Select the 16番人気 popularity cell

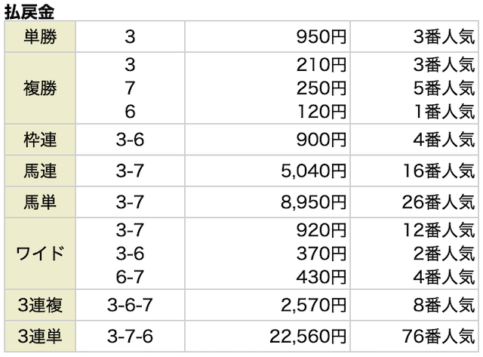click(x=414, y=171)
